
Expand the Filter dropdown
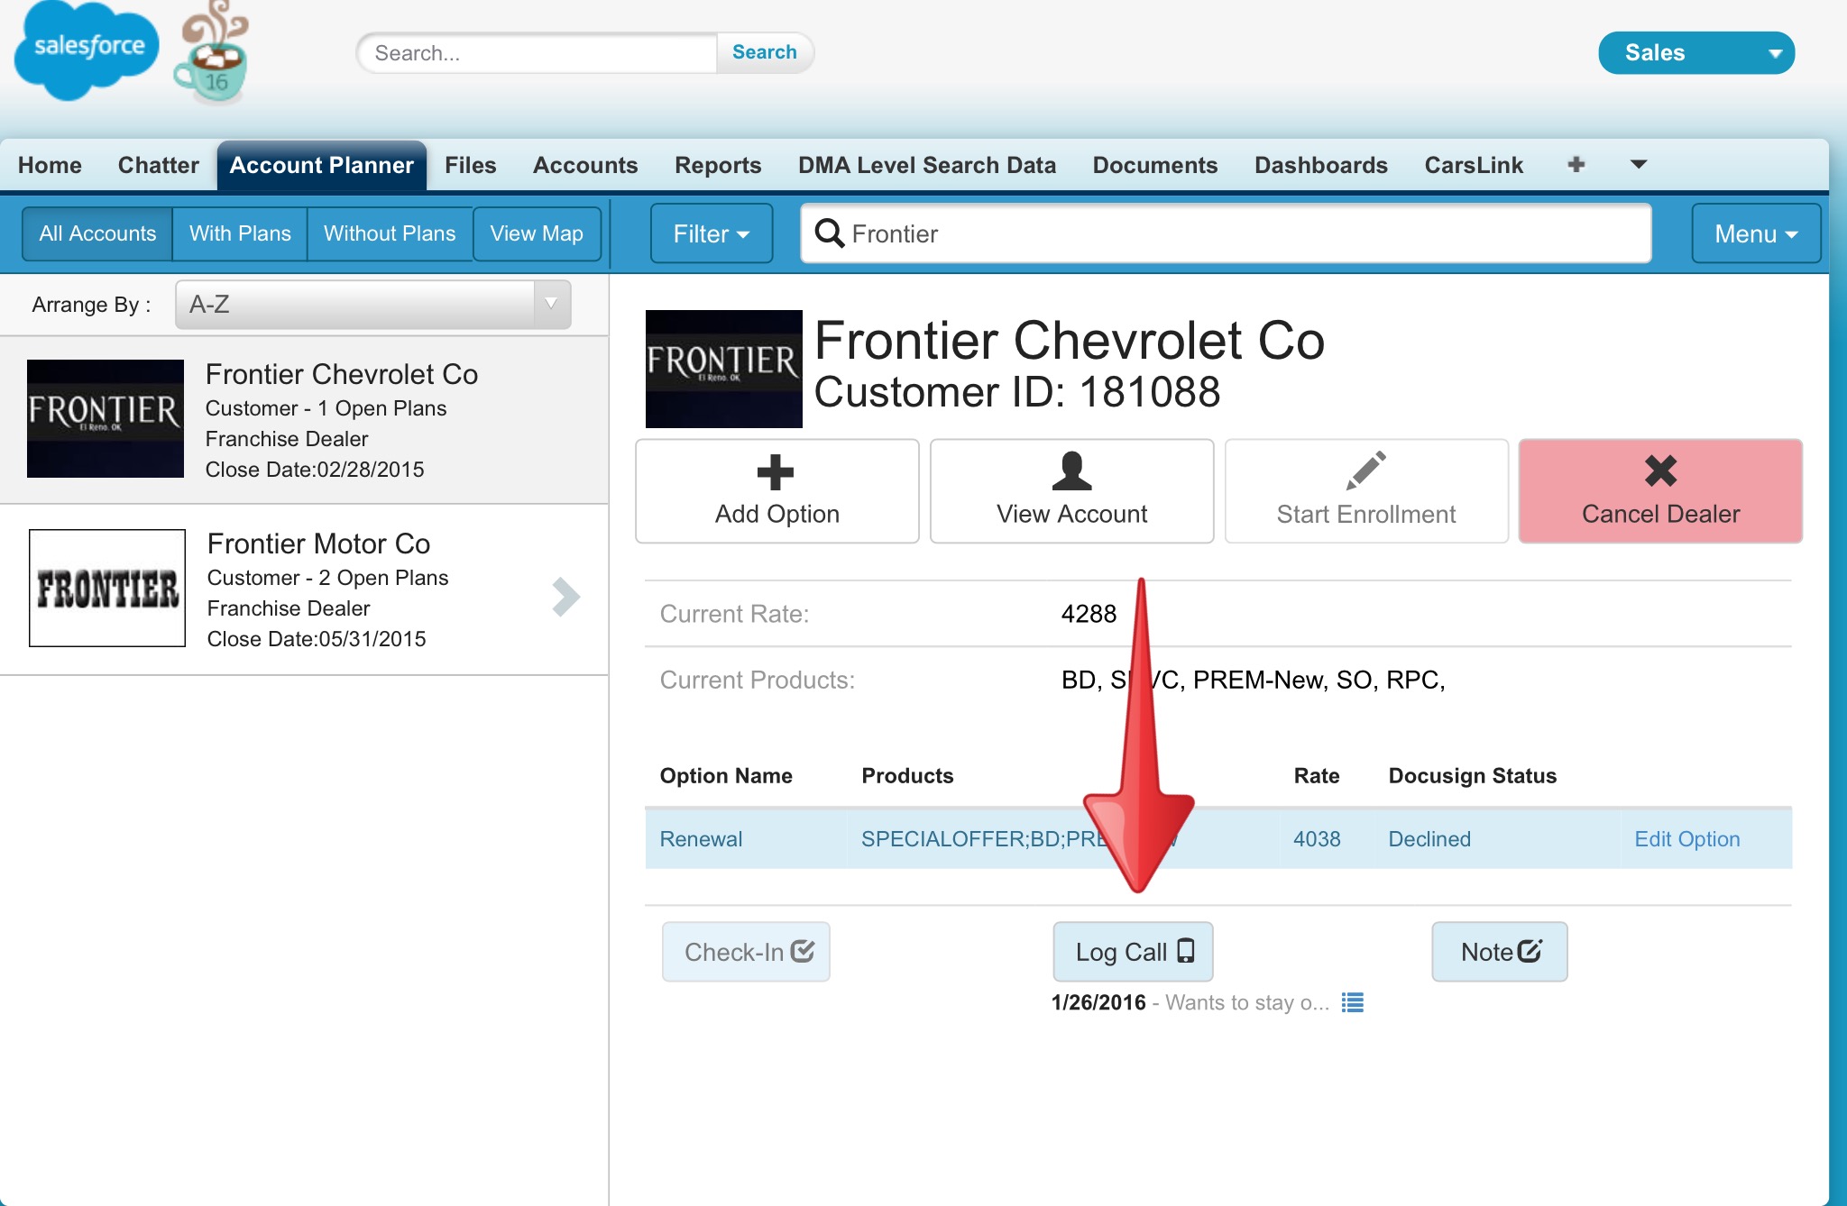click(x=711, y=233)
